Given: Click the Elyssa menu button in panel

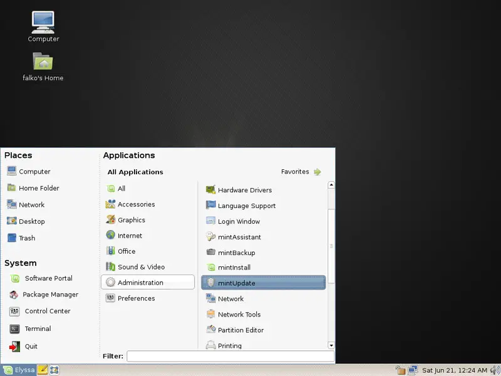Looking at the screenshot, I should coord(19,370).
